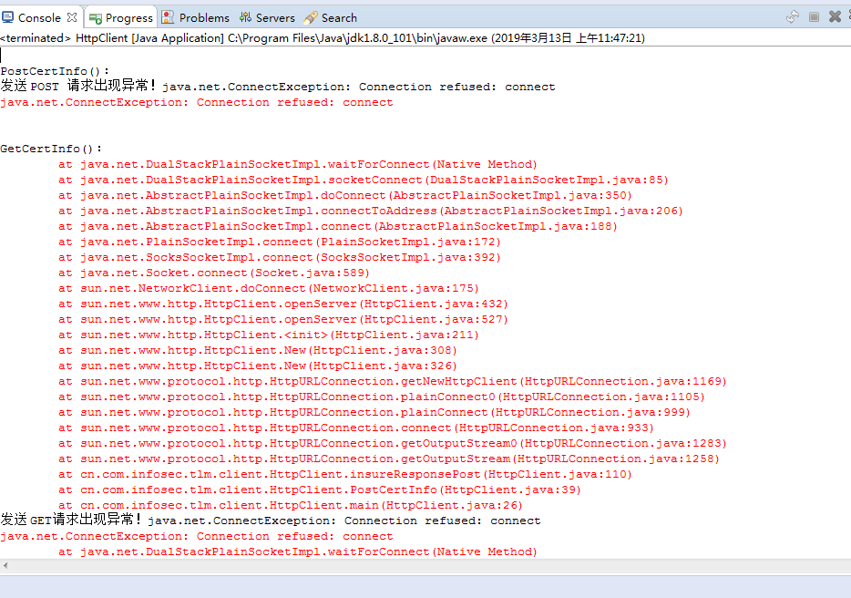851x598 pixels.
Task: Select the Console tab
Action: pos(36,15)
